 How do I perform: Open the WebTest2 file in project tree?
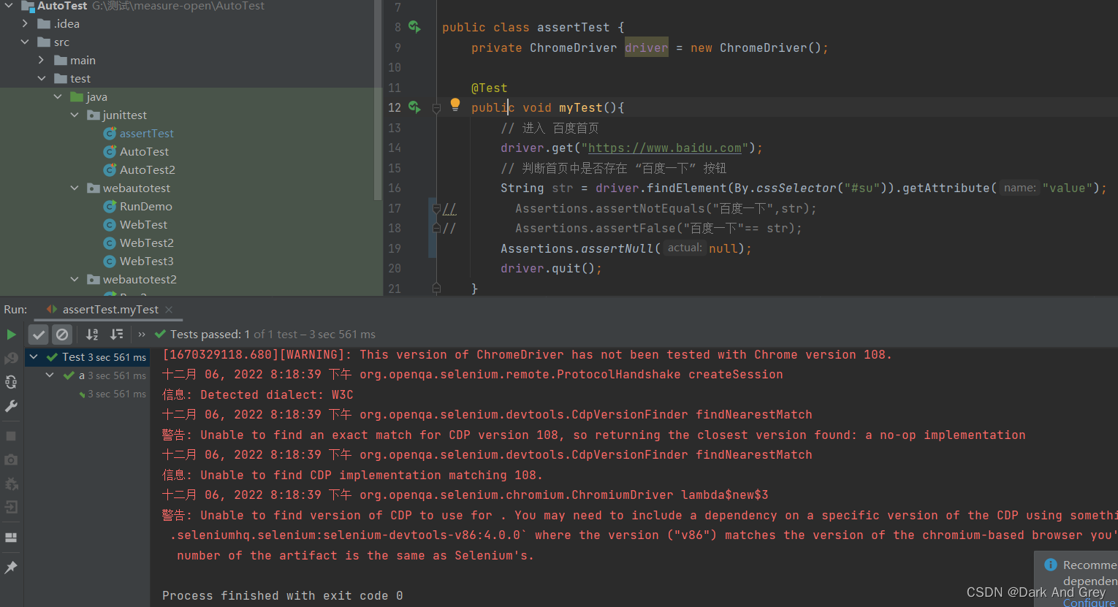pyautogui.click(x=147, y=243)
